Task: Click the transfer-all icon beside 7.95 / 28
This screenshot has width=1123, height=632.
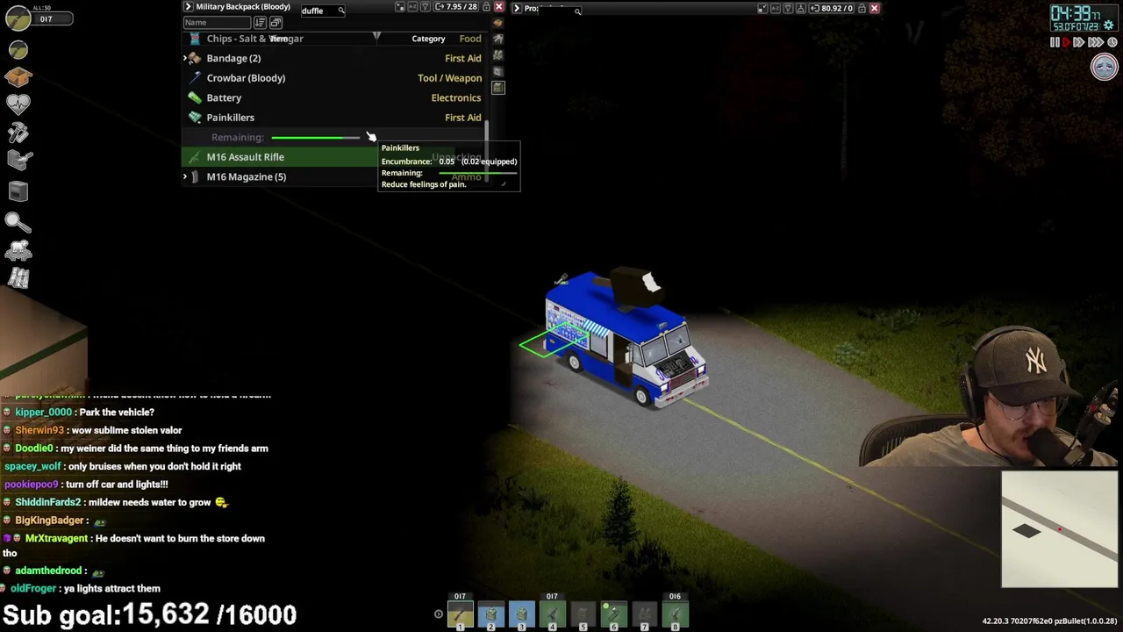Action: point(438,8)
